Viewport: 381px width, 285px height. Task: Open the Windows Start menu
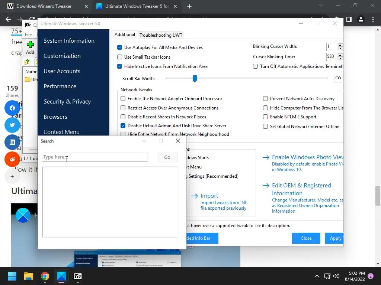click(x=12, y=276)
